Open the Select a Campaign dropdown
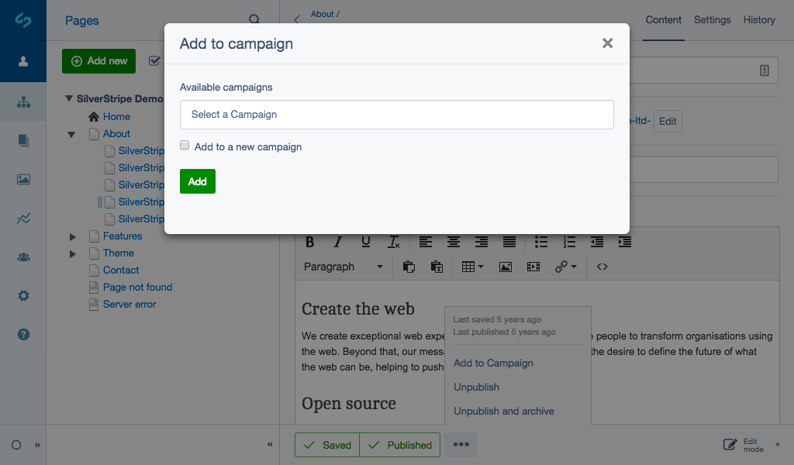This screenshot has height=465, width=794. pyautogui.click(x=397, y=114)
